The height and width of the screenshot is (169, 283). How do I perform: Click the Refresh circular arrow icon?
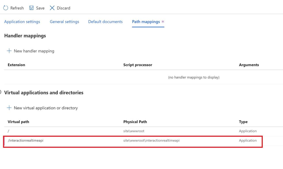6,8
